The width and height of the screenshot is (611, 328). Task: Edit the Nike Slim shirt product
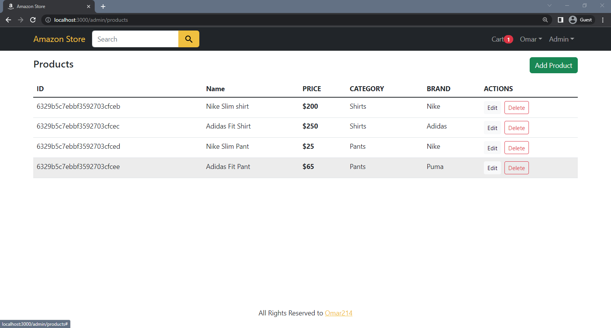coord(492,108)
